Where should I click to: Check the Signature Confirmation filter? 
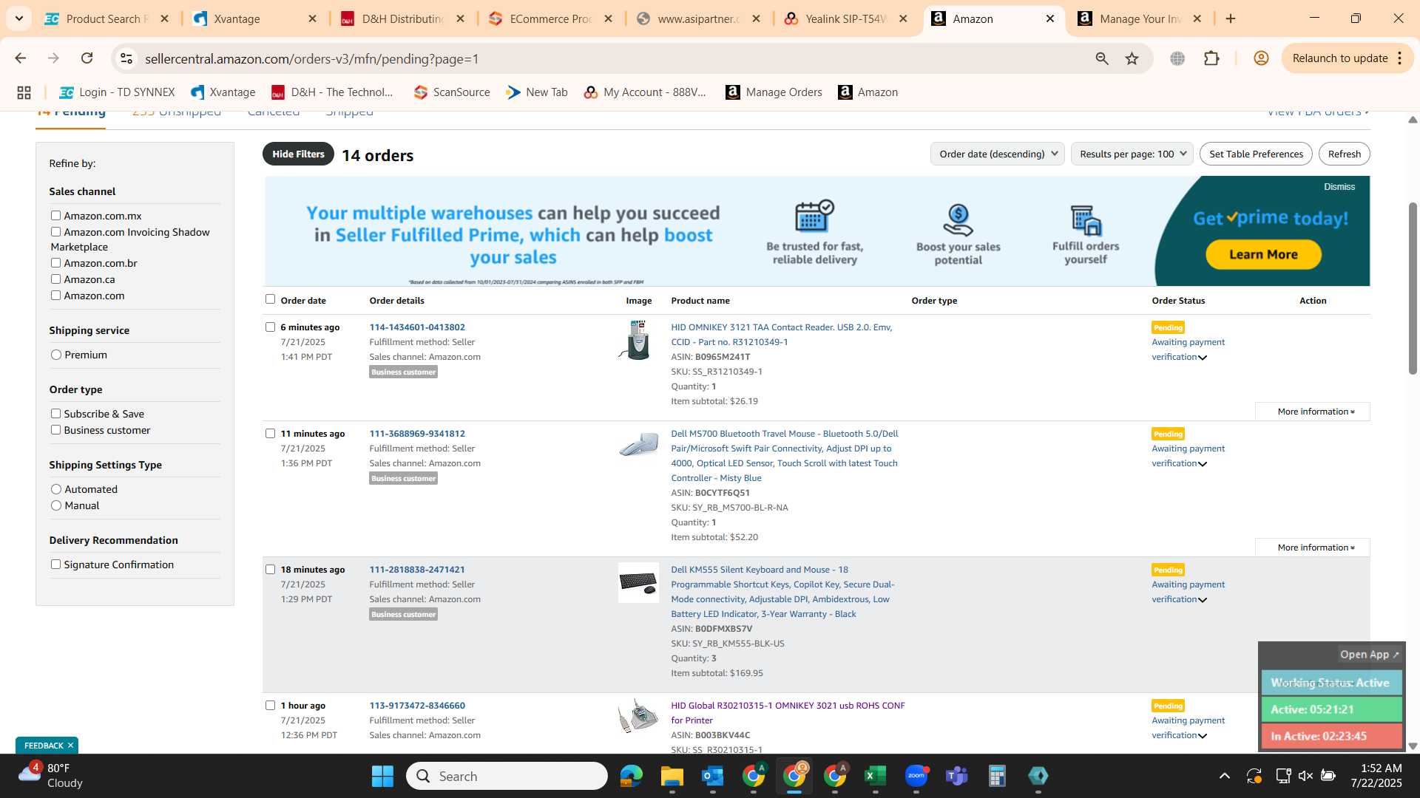click(55, 565)
